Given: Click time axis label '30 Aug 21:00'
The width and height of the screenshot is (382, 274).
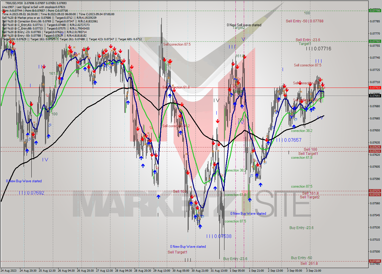Looking at the screenshot, I should pos(200,271).
